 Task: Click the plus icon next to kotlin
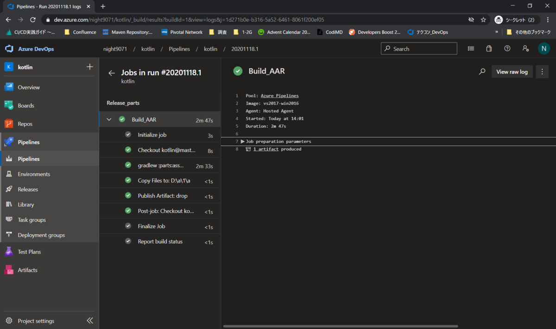(x=90, y=67)
